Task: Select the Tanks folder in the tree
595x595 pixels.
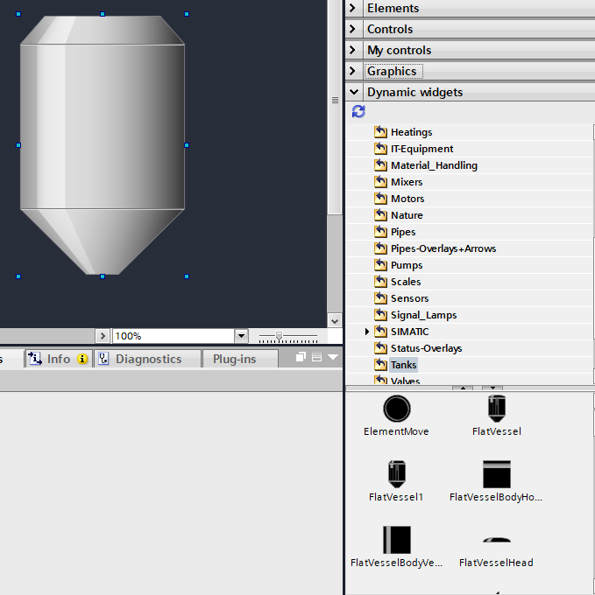Action: coord(403,365)
